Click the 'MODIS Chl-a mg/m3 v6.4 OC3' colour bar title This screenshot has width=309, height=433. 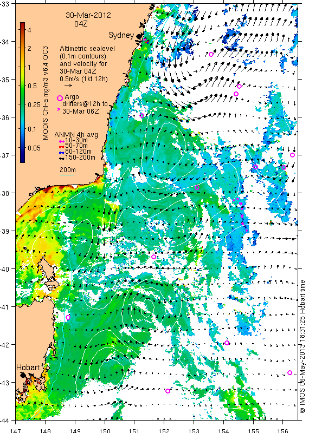[x=46, y=93]
